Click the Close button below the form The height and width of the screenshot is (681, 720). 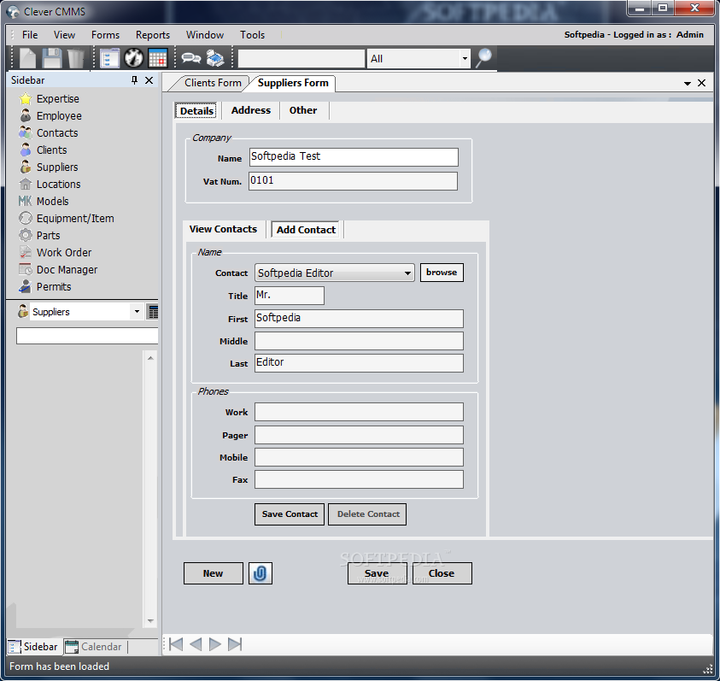pos(442,573)
